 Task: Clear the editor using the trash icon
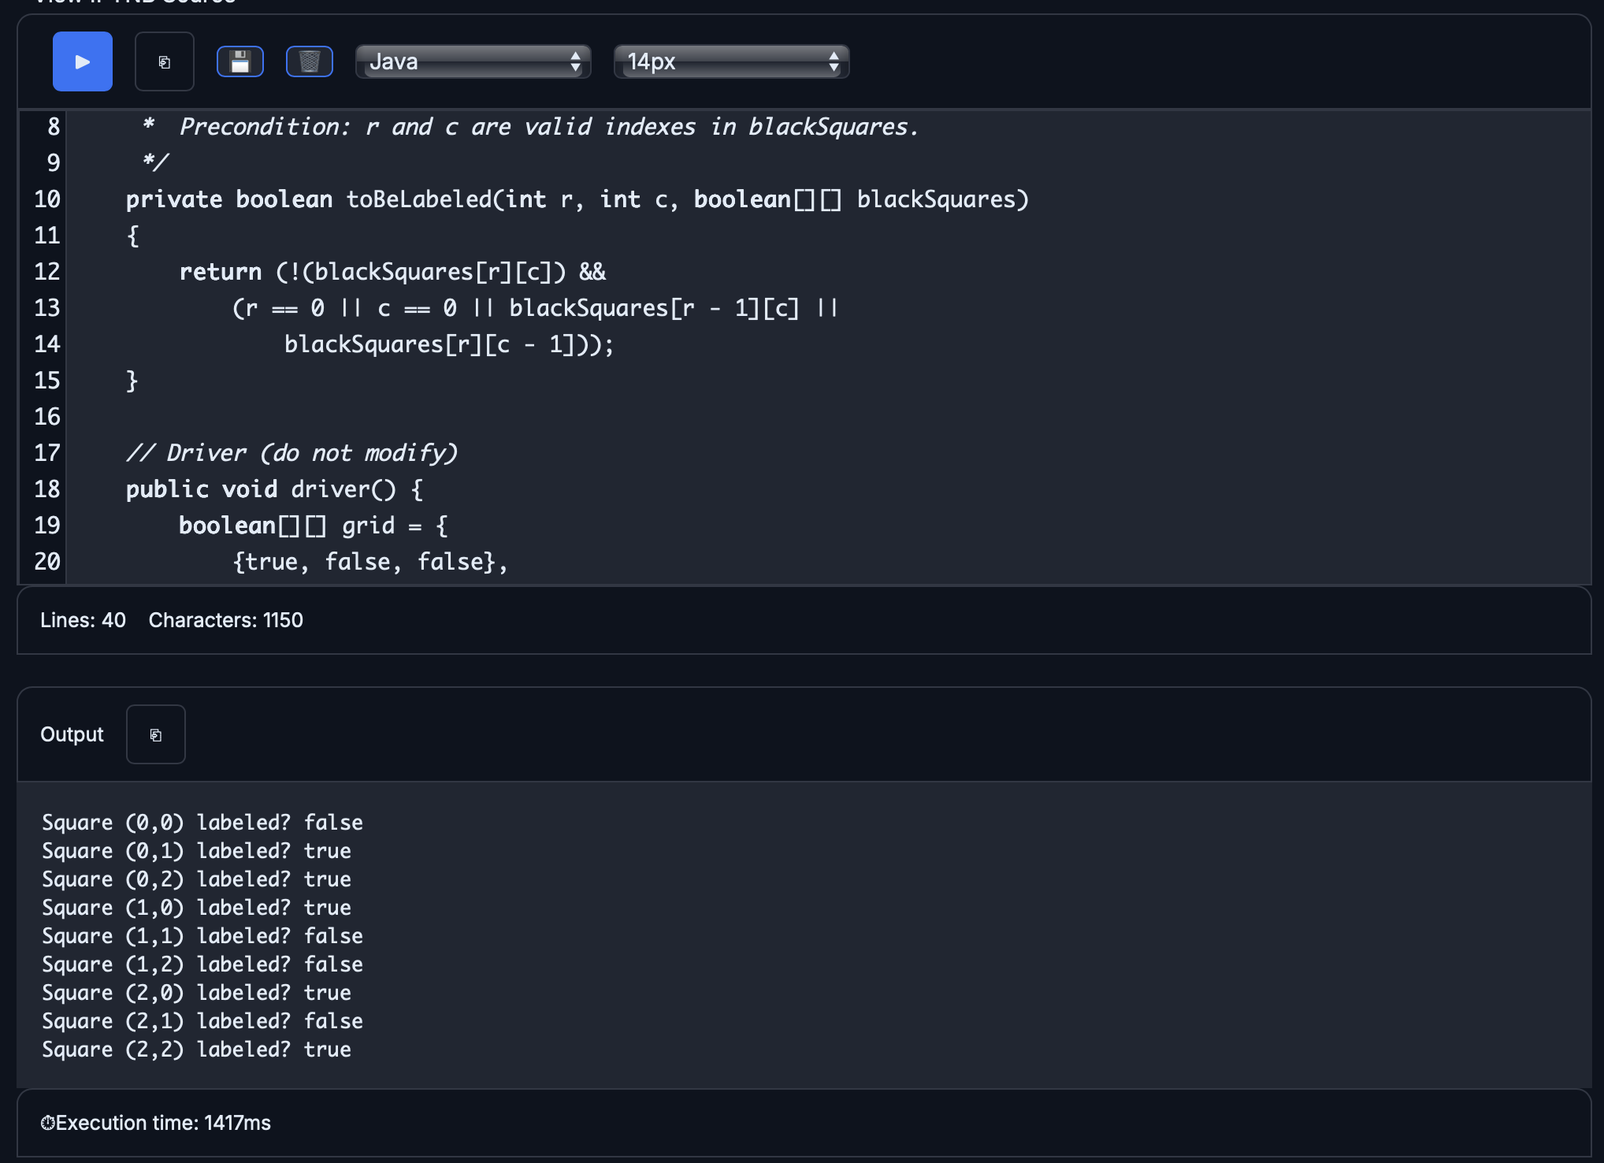pyautogui.click(x=310, y=61)
